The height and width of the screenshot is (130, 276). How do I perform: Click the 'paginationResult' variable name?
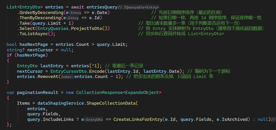coord(37,92)
